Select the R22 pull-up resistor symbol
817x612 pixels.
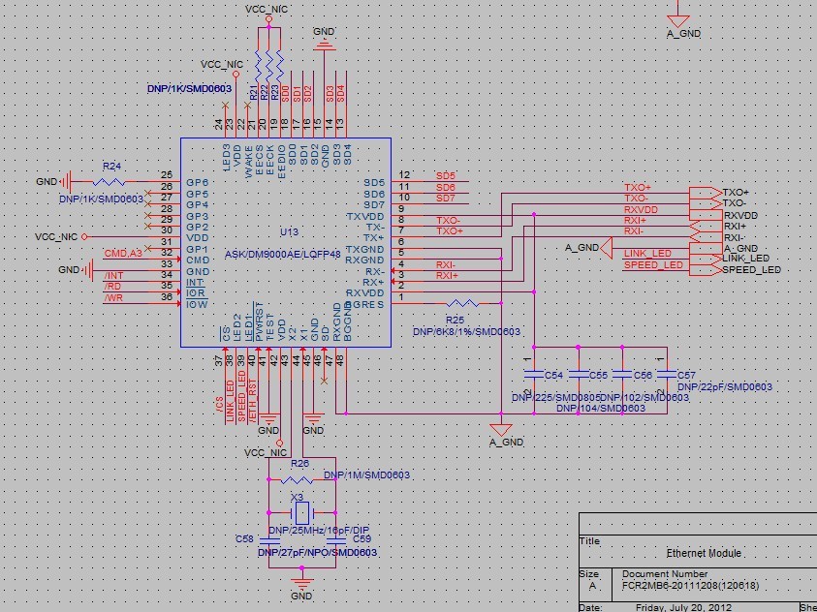tap(268, 65)
